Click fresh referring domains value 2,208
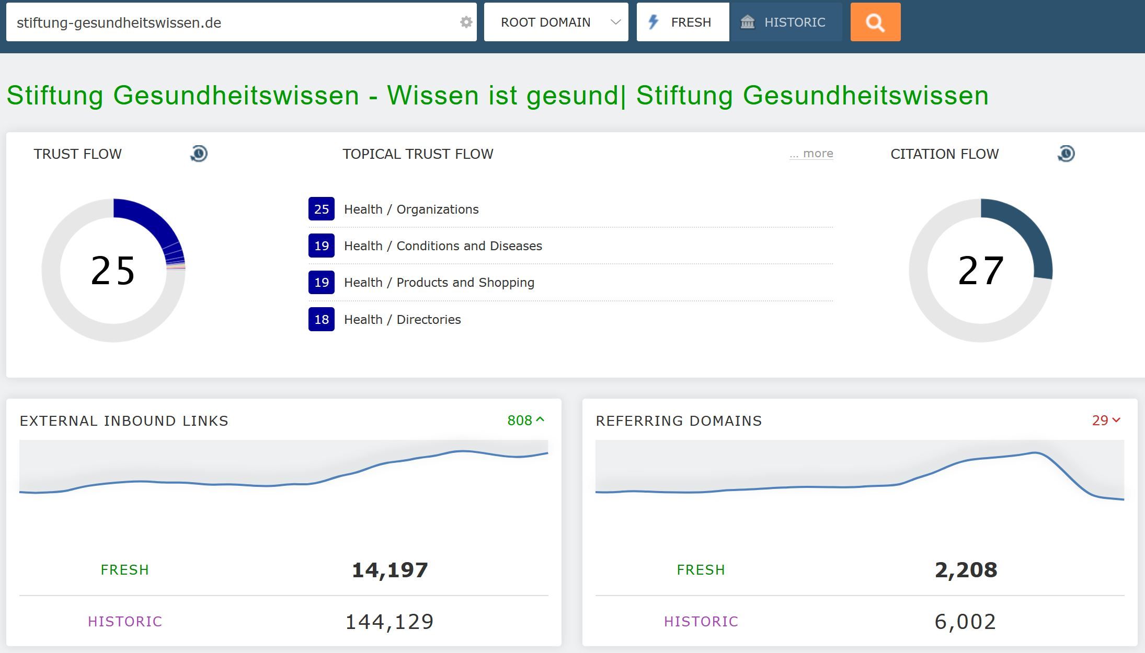This screenshot has height=653, width=1145. coord(966,570)
